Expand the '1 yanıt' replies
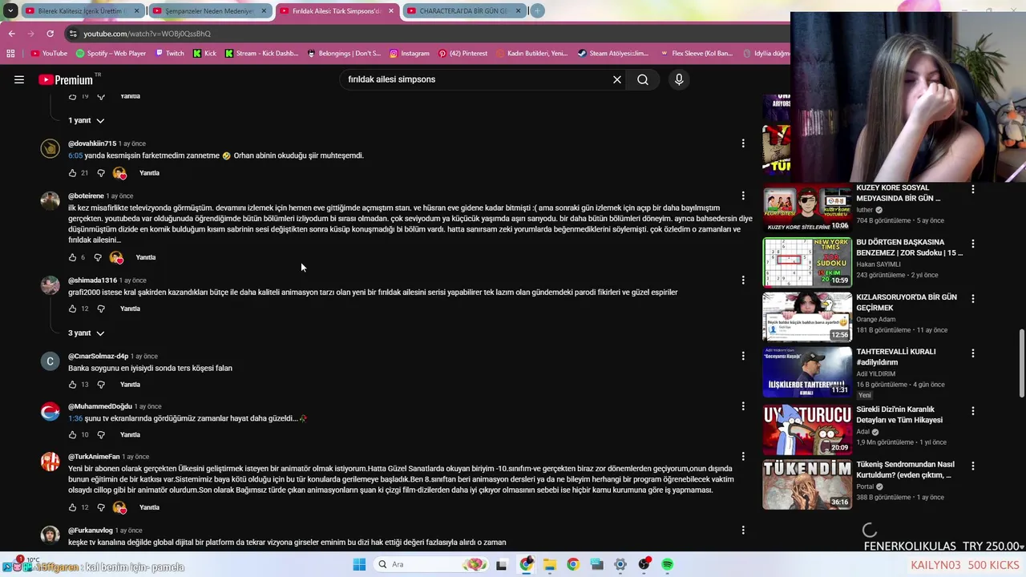This screenshot has width=1026, height=577. (87, 120)
